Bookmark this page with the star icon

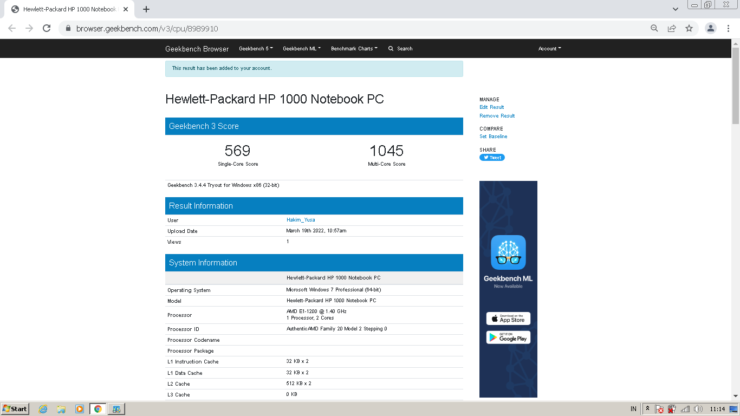click(x=689, y=28)
